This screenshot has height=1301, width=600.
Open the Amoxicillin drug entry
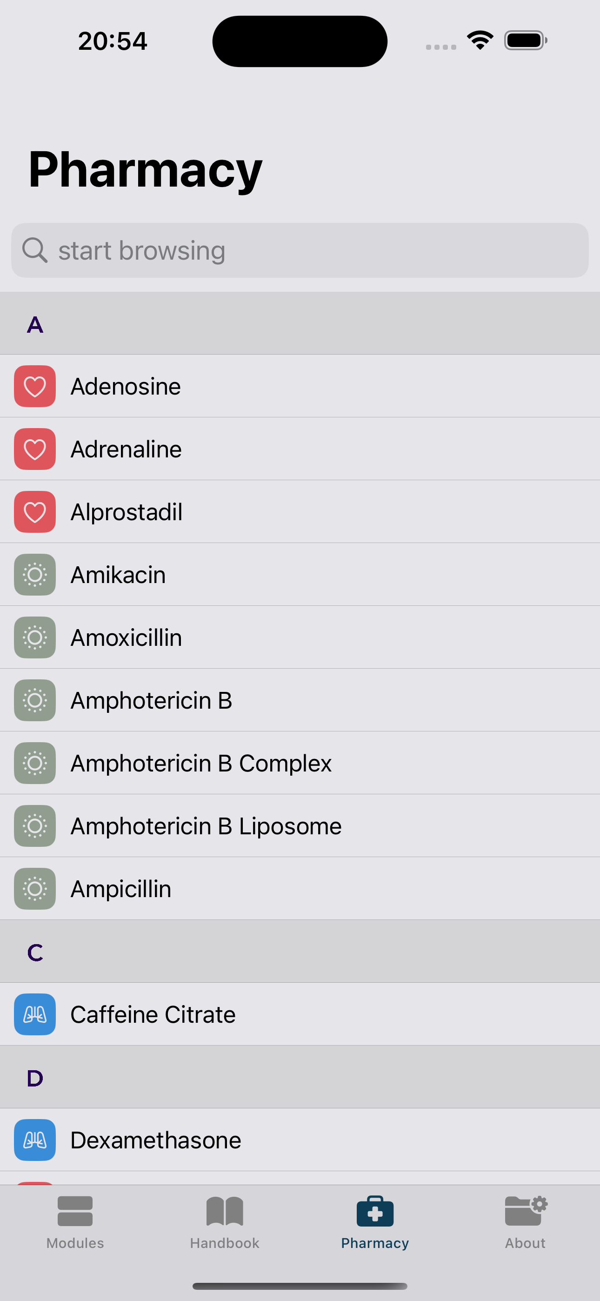click(300, 637)
